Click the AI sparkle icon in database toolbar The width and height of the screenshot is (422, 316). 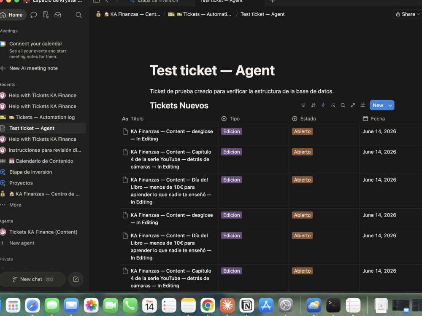coord(333,105)
